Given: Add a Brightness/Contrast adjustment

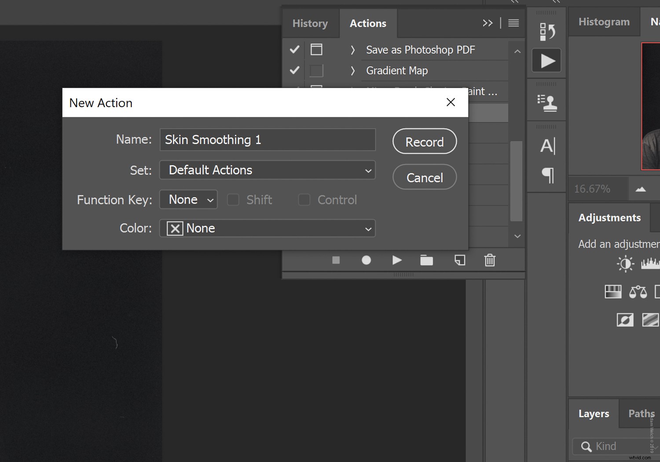Looking at the screenshot, I should tap(625, 263).
